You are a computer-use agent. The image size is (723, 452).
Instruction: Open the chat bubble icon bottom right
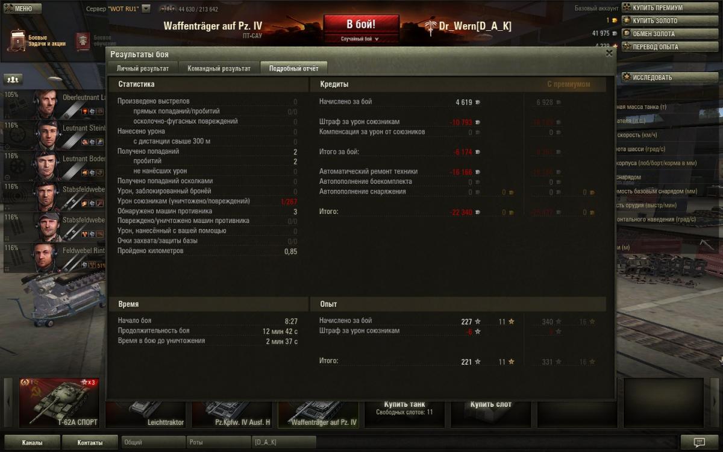pos(699,442)
